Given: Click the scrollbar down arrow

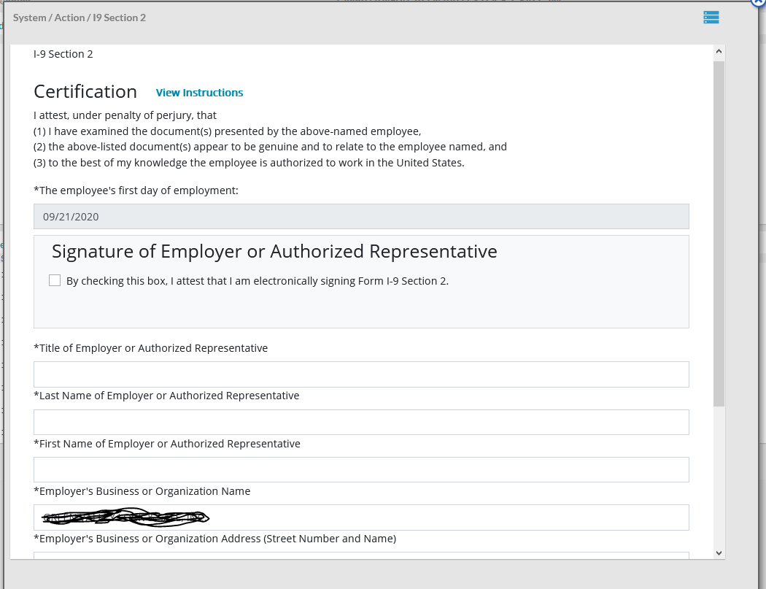Looking at the screenshot, I should 719,553.
